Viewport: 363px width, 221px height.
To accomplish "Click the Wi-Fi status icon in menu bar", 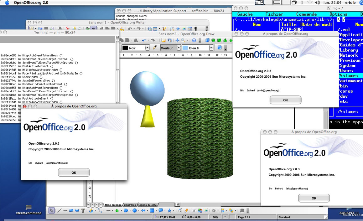I will pos(309,3).
